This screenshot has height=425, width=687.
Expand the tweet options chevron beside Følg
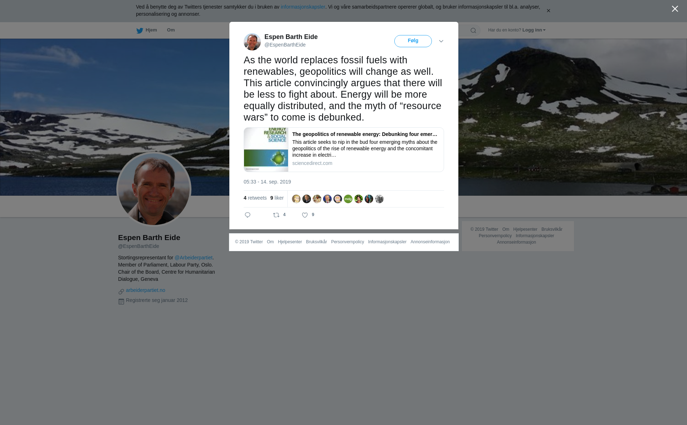(x=441, y=41)
